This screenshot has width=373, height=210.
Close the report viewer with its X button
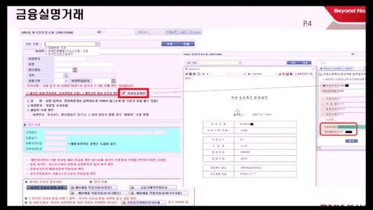[x=313, y=69]
